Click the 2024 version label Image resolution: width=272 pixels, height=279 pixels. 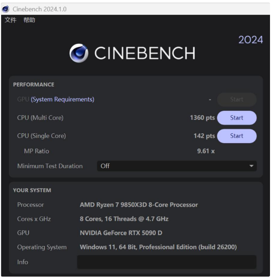click(x=250, y=40)
